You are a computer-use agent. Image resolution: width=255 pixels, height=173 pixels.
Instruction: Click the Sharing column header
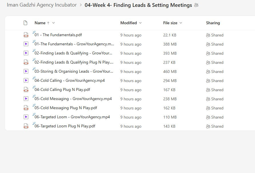tap(213, 23)
